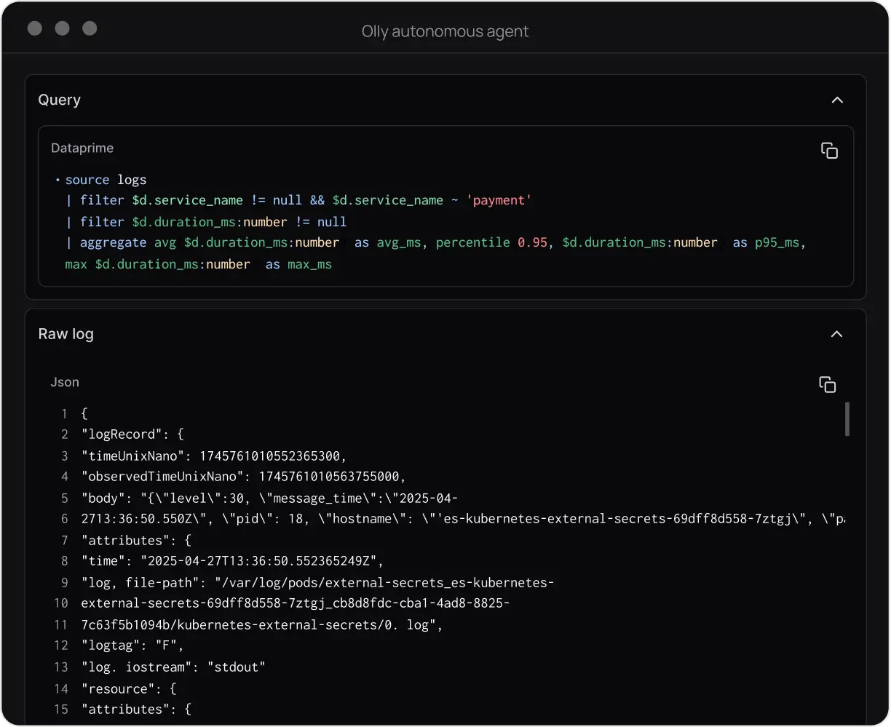This screenshot has height=727, width=891.
Task: Click line number 7 in JSON
Action: coord(64,540)
